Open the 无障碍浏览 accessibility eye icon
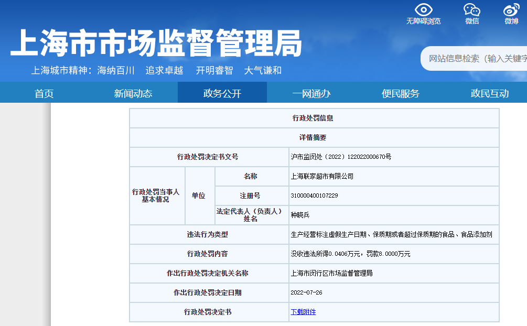 [x=424, y=10]
